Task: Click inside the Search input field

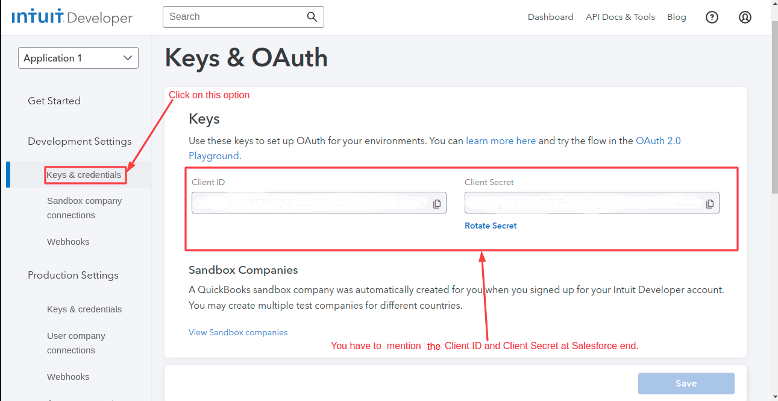Action: (235, 17)
